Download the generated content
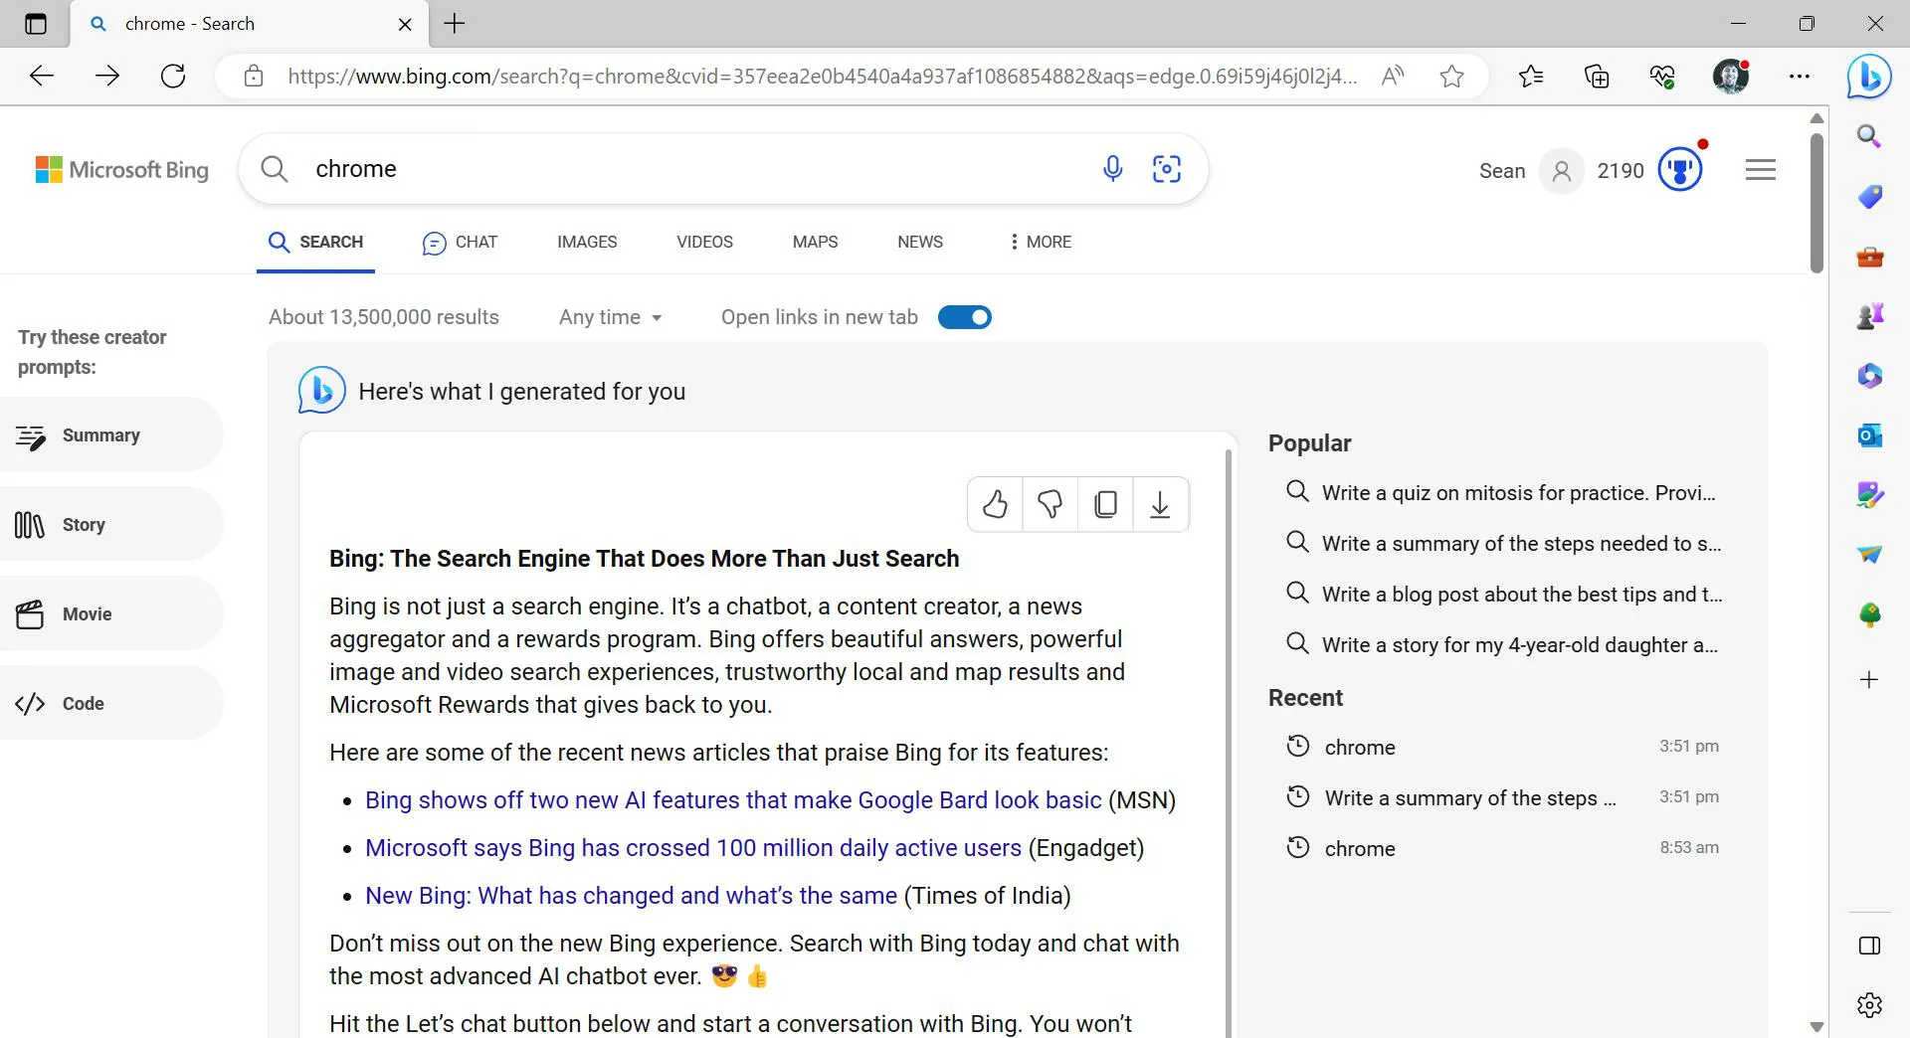1910x1038 pixels. (x=1160, y=505)
